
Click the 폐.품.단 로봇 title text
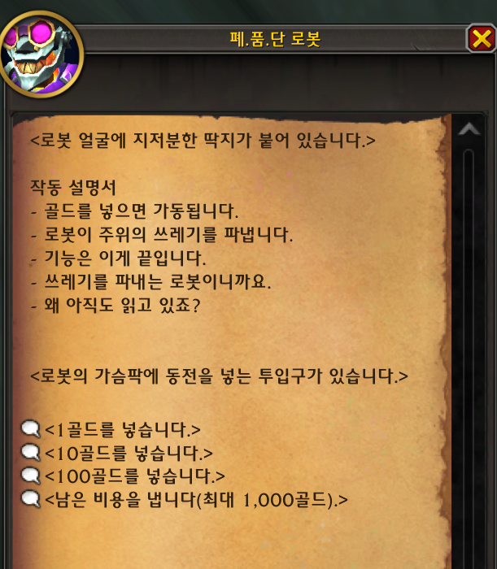coord(275,39)
